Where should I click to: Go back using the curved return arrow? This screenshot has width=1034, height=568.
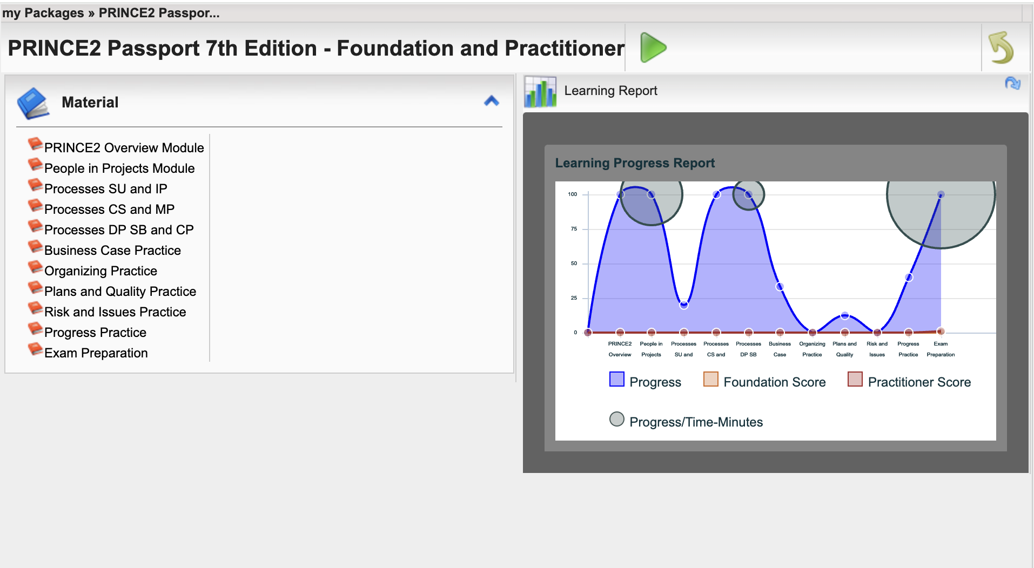click(1001, 48)
